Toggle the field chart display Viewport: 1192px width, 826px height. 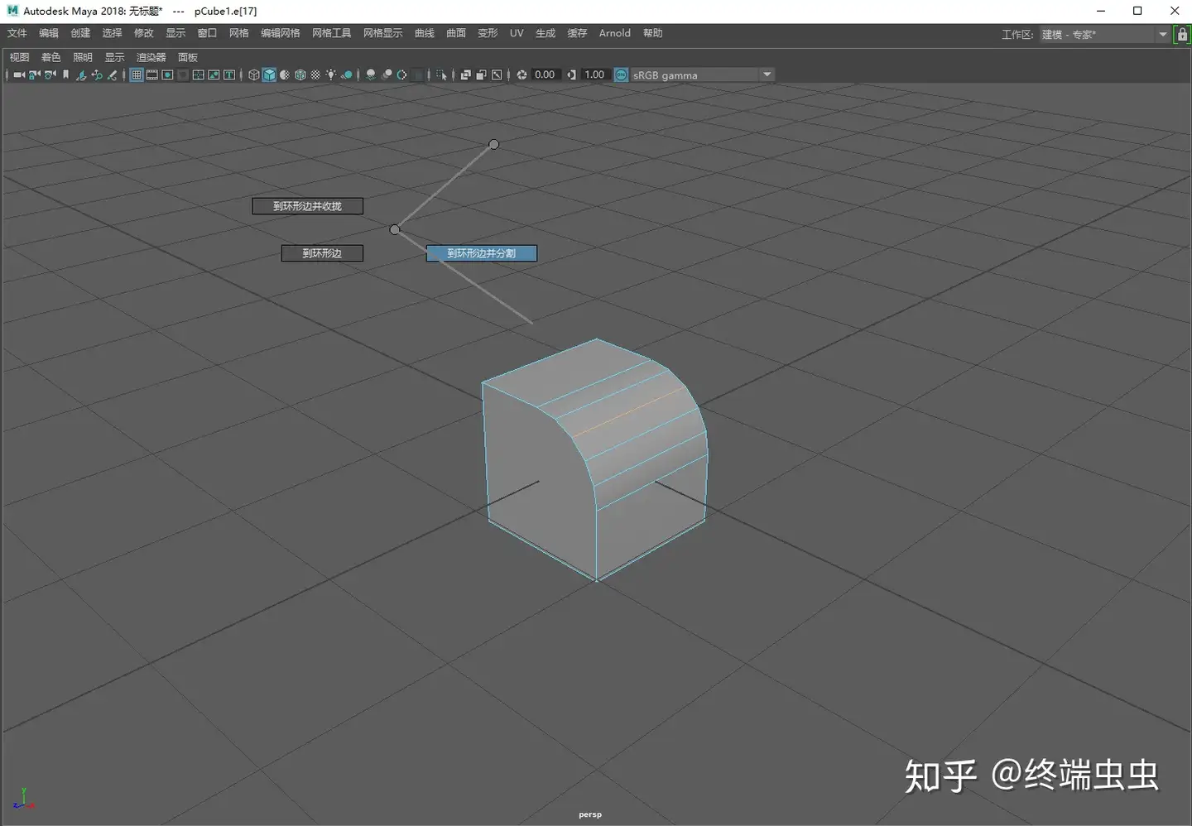tap(199, 74)
